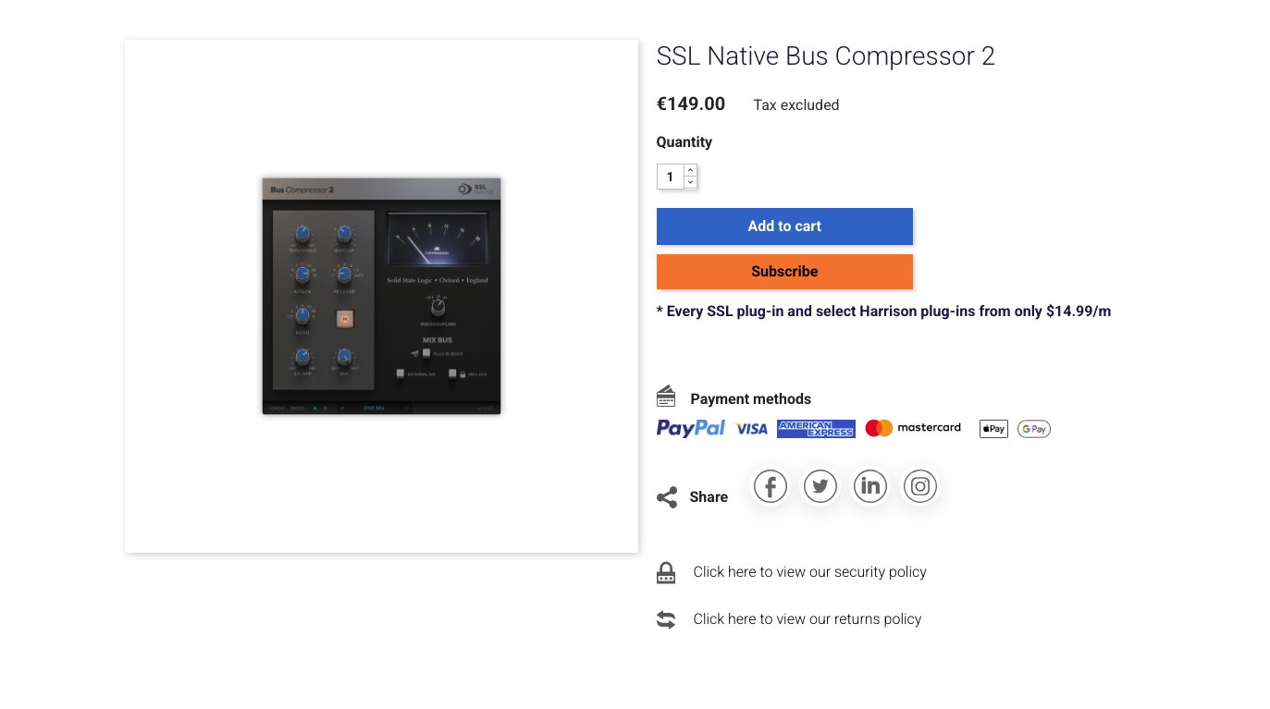Toggle the EXTERNAL S/C switch
The height and width of the screenshot is (709, 1270).
pos(401,373)
